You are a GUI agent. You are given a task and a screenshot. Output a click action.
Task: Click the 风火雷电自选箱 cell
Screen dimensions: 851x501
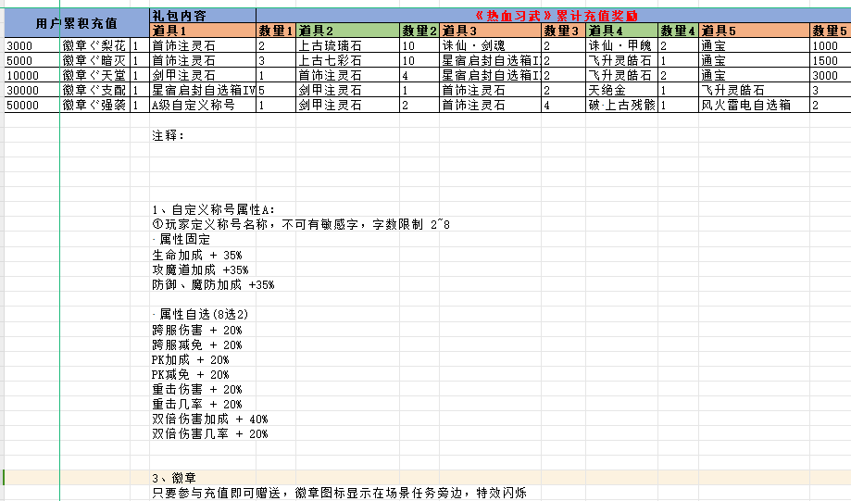[x=753, y=105]
